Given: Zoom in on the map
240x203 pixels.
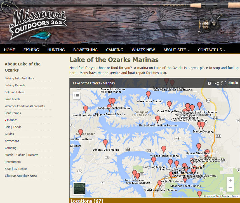Looking at the screenshot, I should pos(230,180).
